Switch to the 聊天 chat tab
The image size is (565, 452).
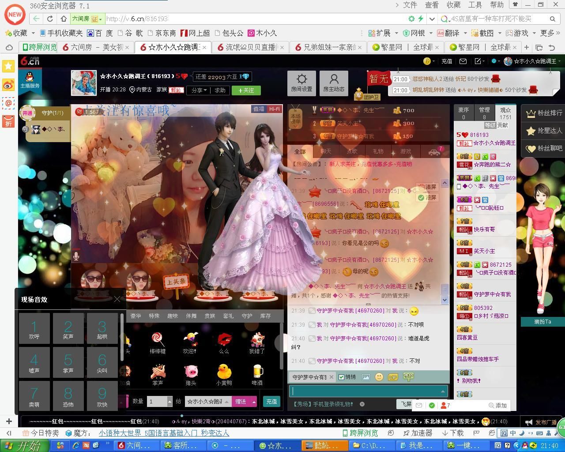pos(326,151)
